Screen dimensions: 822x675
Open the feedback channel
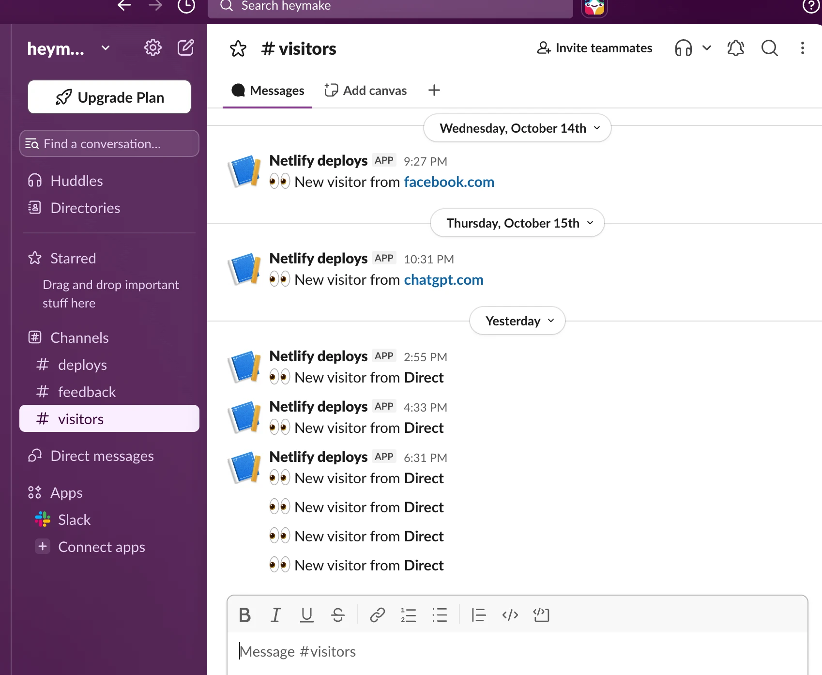click(x=109, y=392)
